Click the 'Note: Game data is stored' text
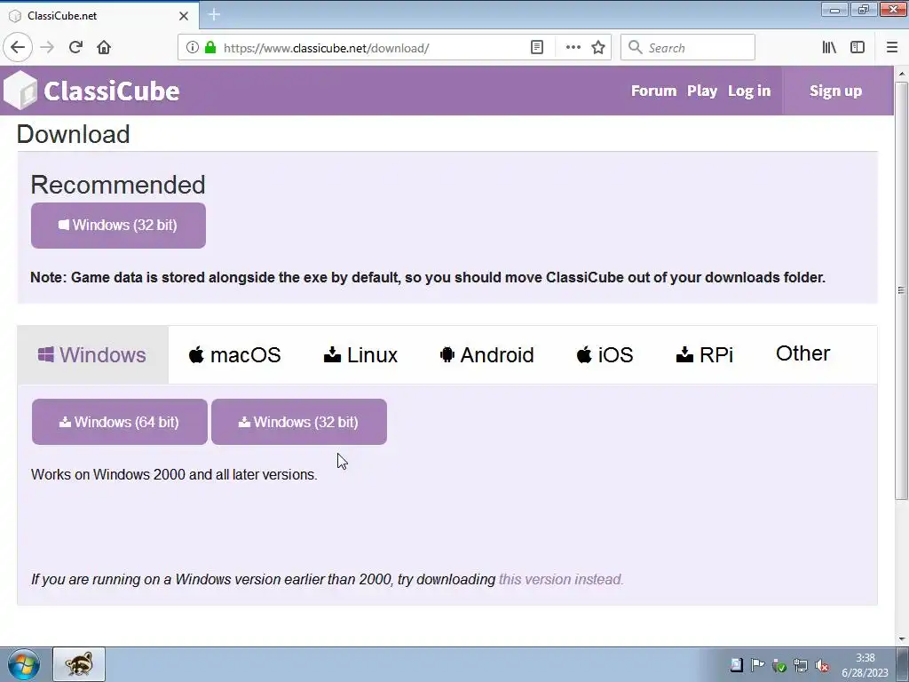The height and width of the screenshot is (682, 909). click(x=428, y=277)
